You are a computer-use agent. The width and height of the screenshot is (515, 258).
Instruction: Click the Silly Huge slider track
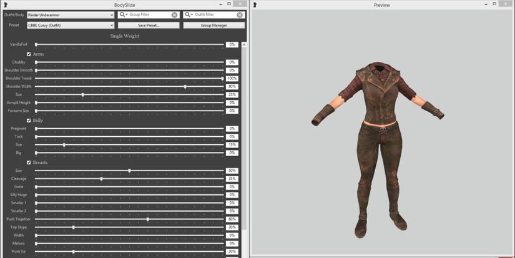(x=129, y=196)
